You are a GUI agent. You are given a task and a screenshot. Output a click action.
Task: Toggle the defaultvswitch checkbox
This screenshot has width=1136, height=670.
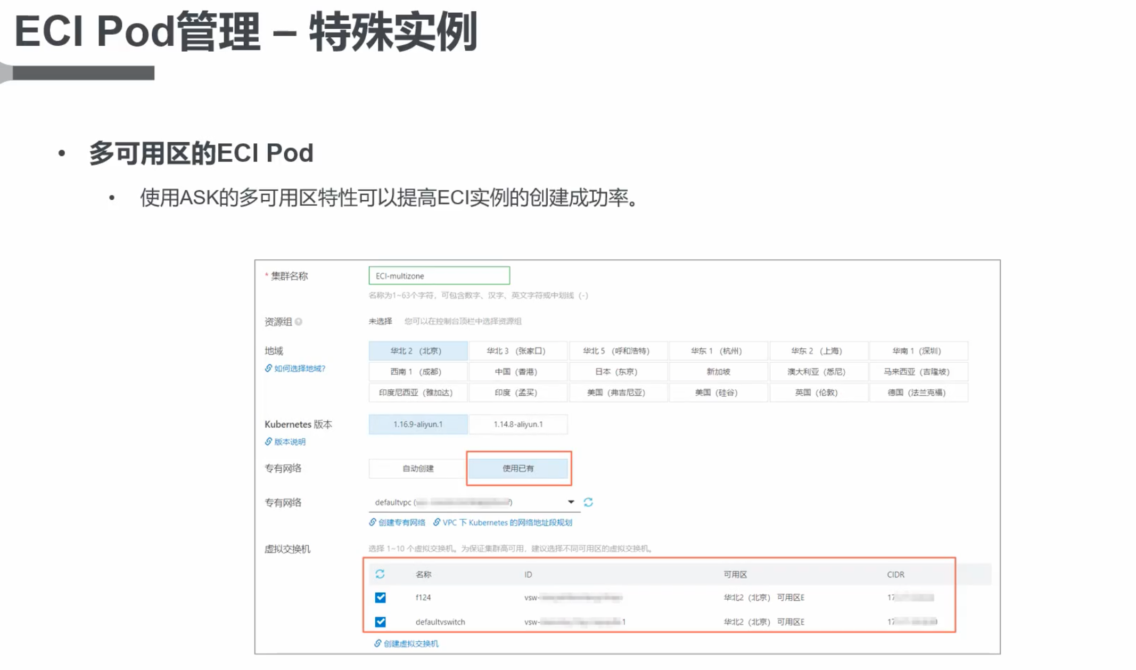(380, 622)
